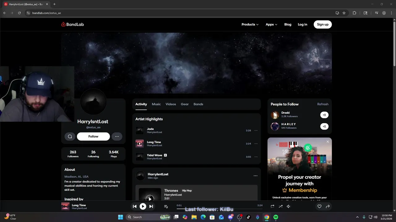Screen dimensions: 396x222
Task: Open a new browser tab
Action: point(54,4)
